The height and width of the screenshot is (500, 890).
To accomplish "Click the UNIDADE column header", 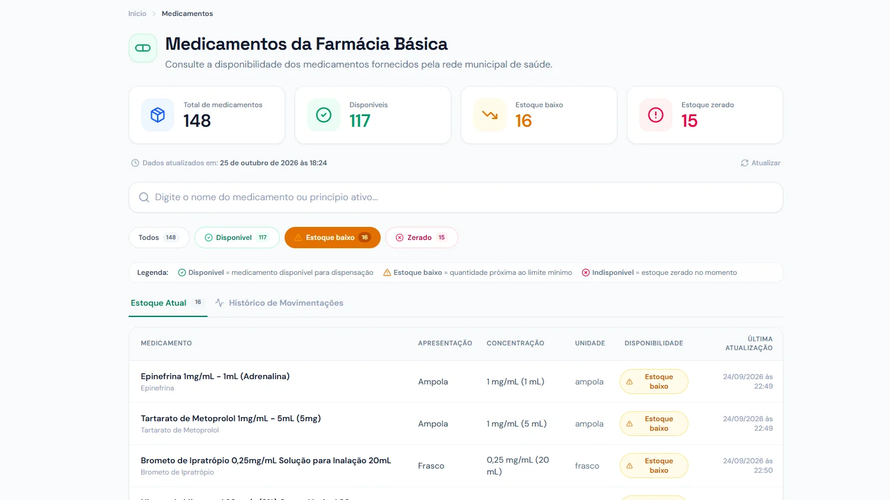I will pyautogui.click(x=590, y=343).
